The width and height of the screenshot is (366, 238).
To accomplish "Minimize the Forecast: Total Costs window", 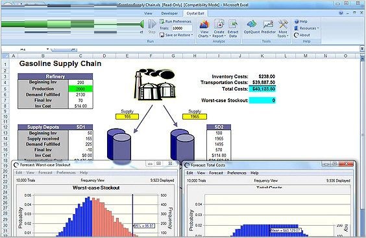I will pyautogui.click(x=326, y=164).
